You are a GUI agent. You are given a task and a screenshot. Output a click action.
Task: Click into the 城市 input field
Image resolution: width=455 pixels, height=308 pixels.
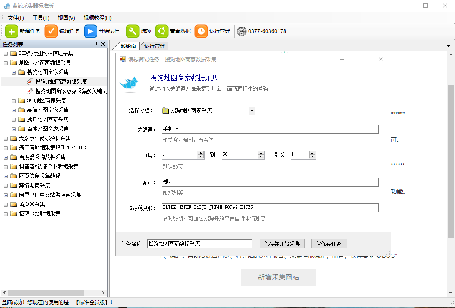(270, 182)
